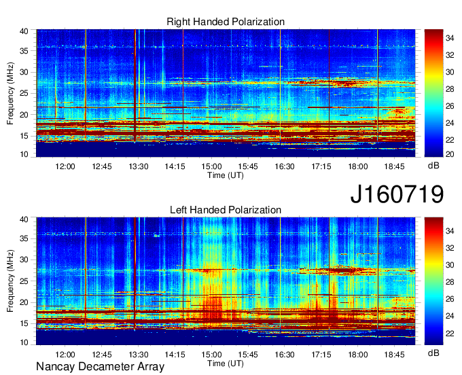Image resolution: width=462 pixels, height=375 pixels.
Task: Click the Right Handed plot's color scale bar
Action: tap(433, 93)
